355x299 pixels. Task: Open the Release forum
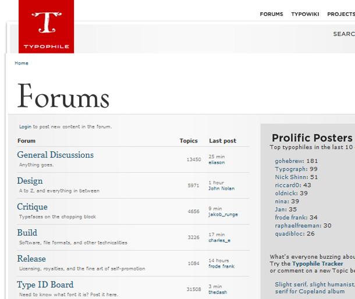(x=31, y=259)
